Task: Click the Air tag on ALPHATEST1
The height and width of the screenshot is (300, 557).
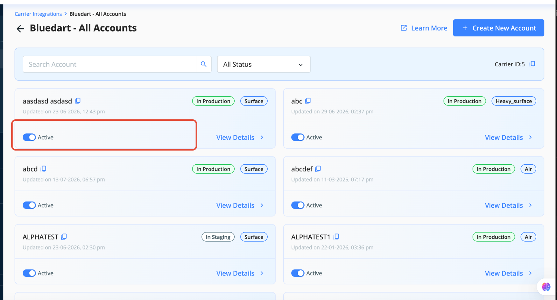Action: pyautogui.click(x=528, y=237)
